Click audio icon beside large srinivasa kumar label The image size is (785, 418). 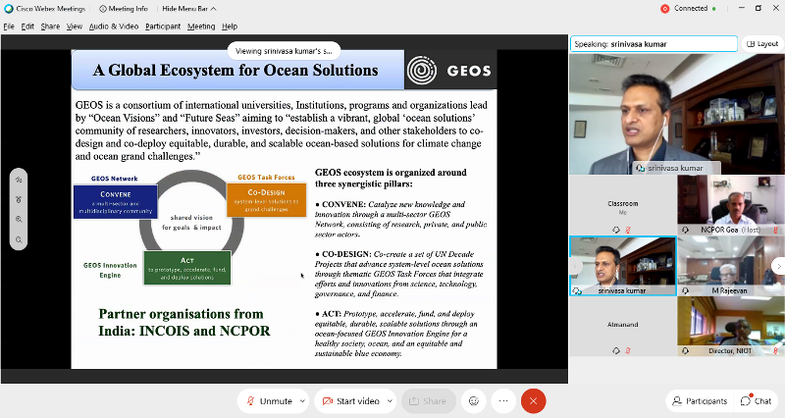[x=640, y=168]
